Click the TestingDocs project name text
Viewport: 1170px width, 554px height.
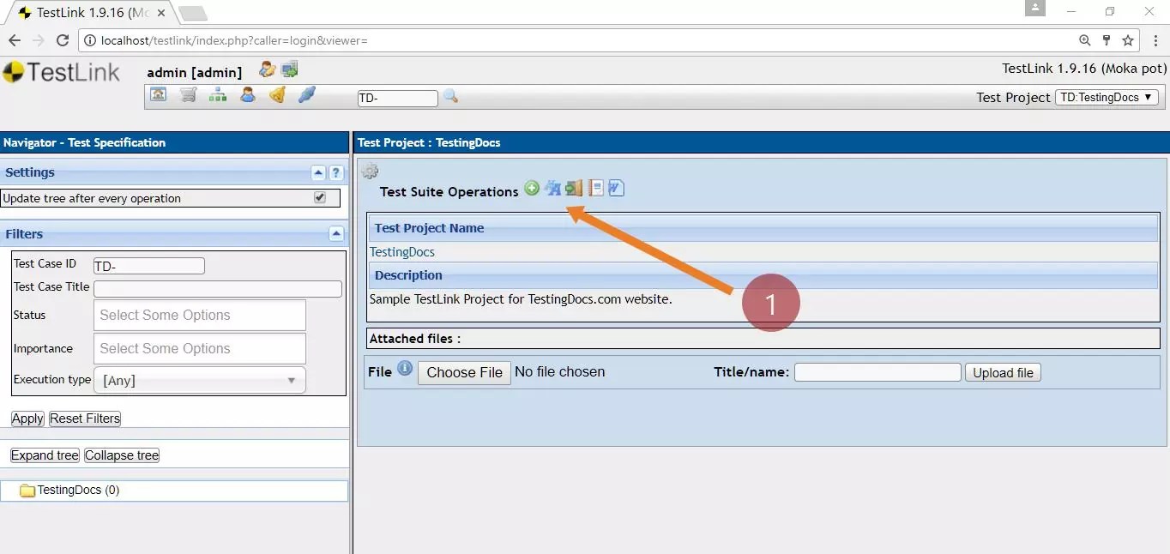402,252
